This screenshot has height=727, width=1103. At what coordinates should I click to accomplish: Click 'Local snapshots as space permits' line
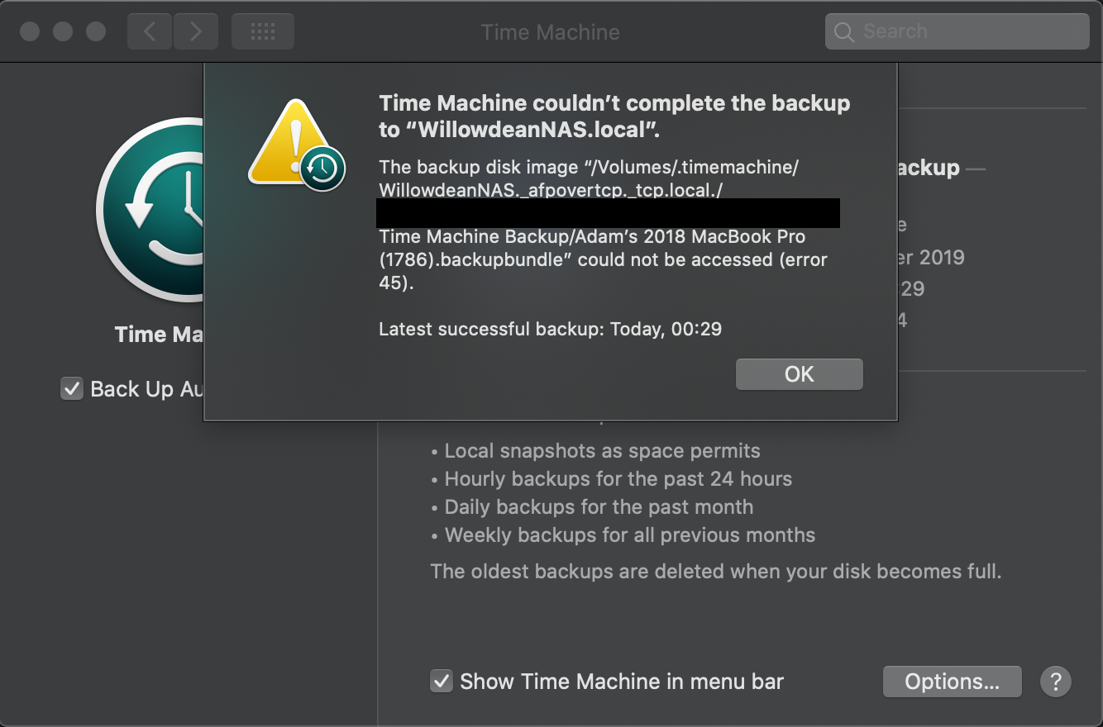coord(602,451)
